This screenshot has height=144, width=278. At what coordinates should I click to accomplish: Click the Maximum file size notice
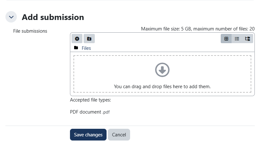[x=198, y=29]
